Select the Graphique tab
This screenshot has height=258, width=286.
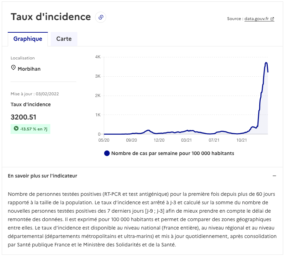tap(28, 39)
